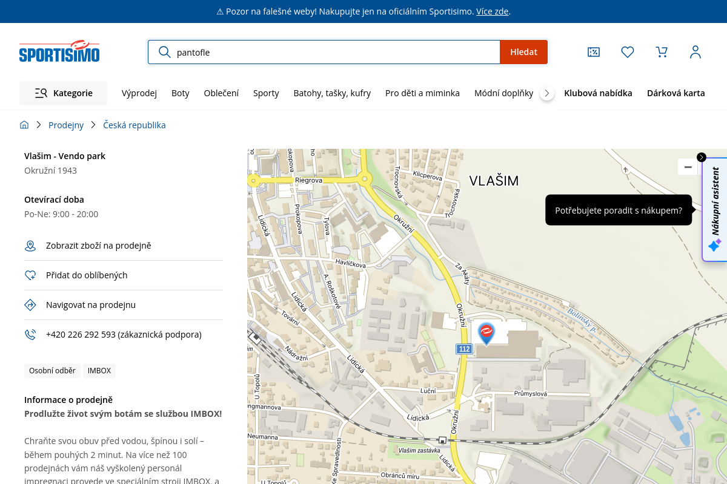Open the user account icon

pyautogui.click(x=695, y=52)
